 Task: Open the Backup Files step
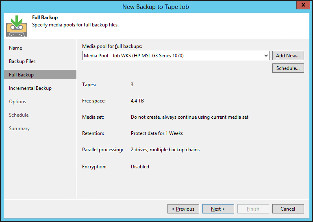22,61
